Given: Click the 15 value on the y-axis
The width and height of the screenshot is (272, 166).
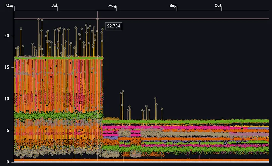Looking at the screenshot, I should pyautogui.click(x=7, y=67).
